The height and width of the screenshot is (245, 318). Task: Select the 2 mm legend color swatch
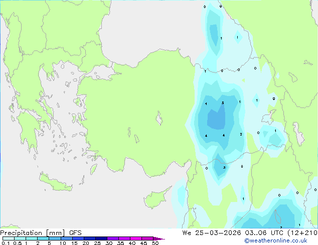[x=43, y=238]
